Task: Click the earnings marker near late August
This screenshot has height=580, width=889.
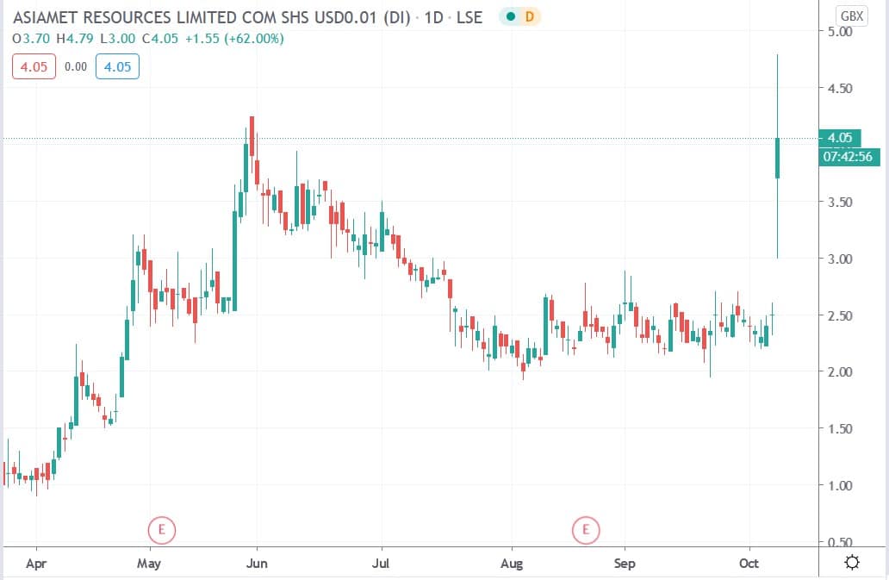Action: 587,529
